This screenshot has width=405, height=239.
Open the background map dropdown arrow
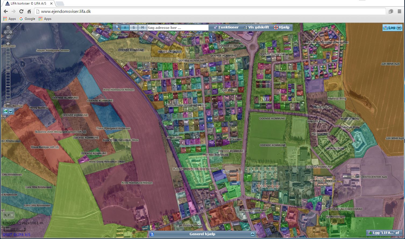(x=11, y=111)
